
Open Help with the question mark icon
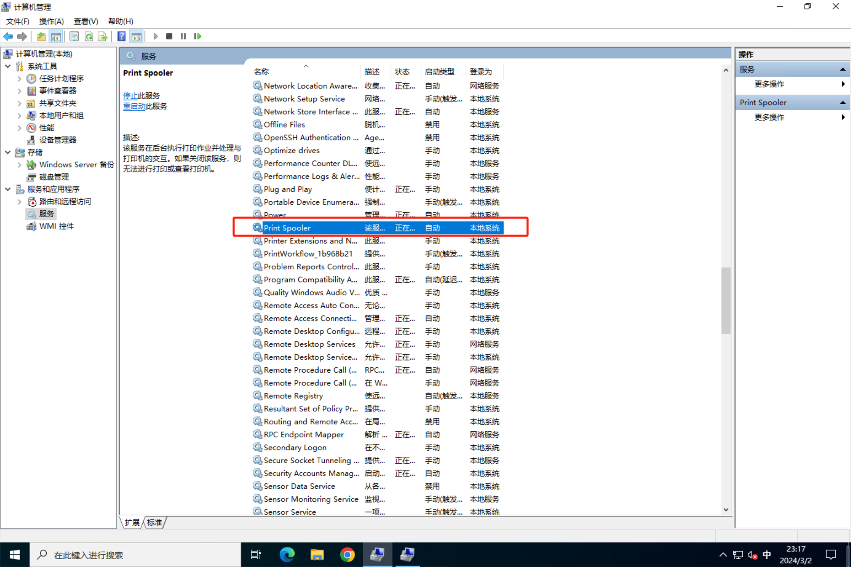[x=121, y=36]
